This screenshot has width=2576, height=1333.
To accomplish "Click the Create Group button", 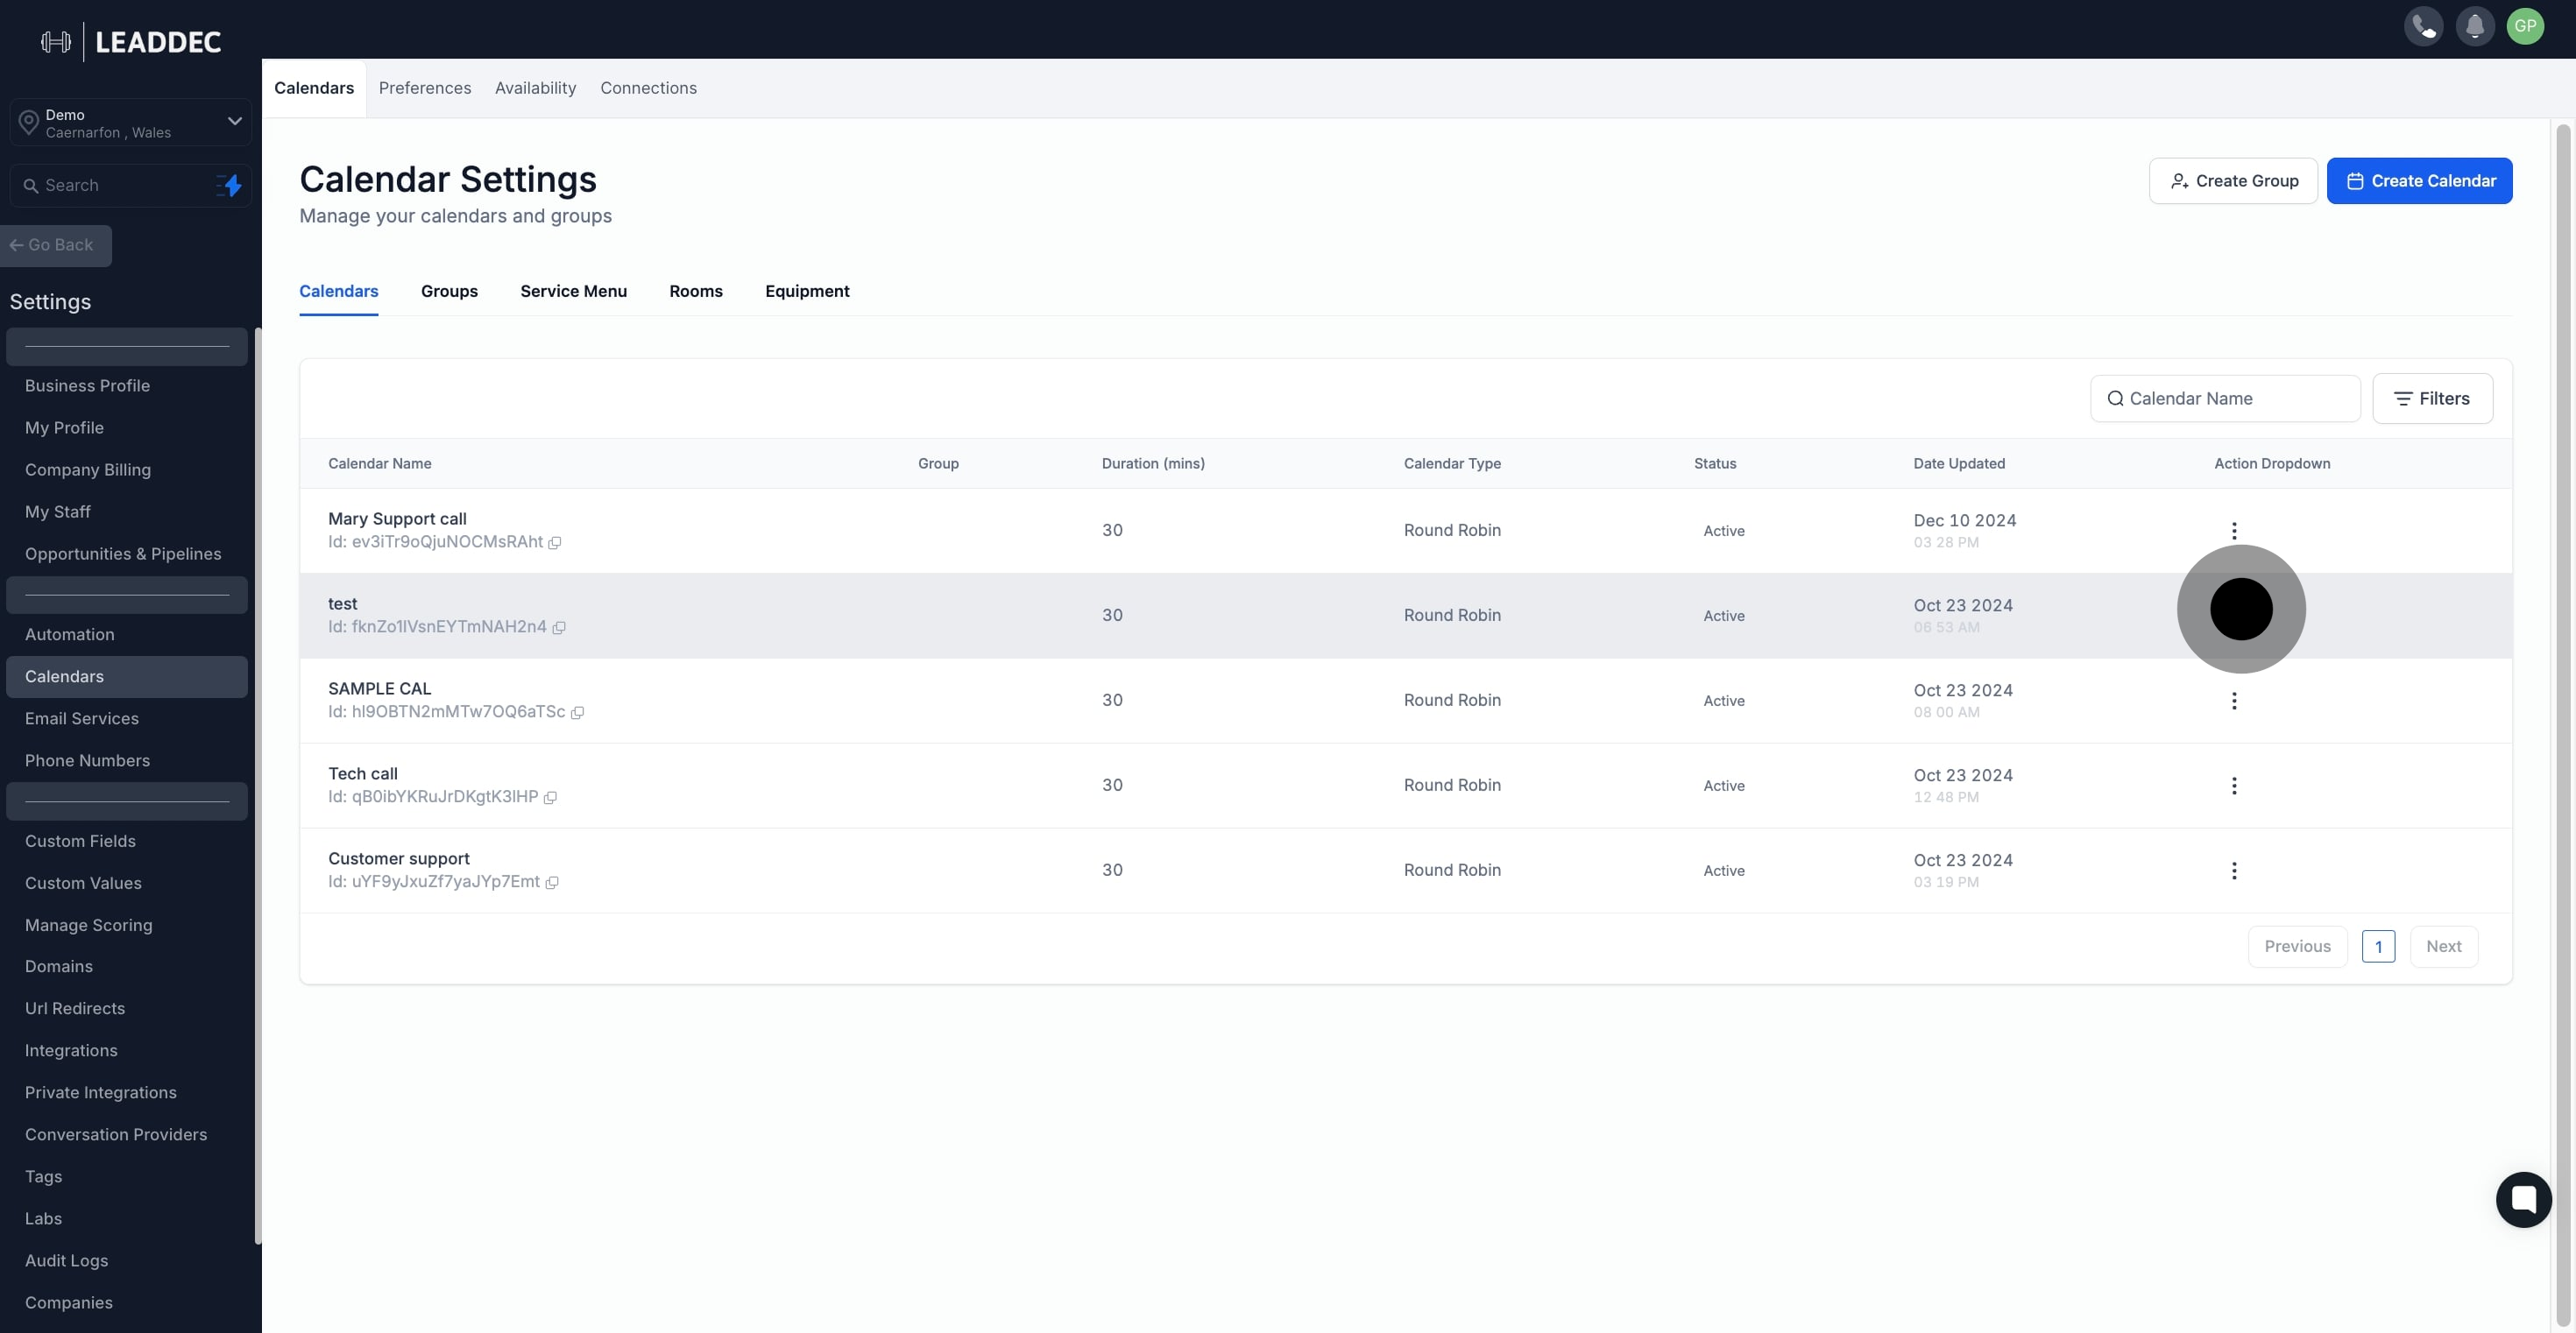I will (2233, 181).
